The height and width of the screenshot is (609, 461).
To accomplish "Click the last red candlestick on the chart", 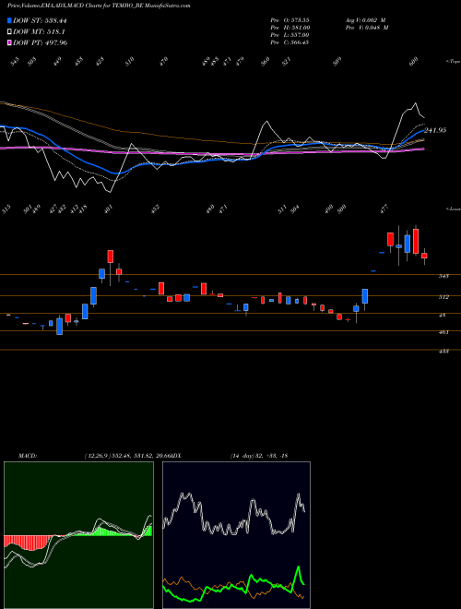I will click(424, 256).
